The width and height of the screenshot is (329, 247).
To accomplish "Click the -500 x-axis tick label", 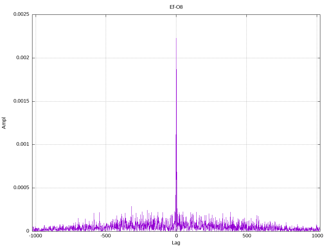I will [105, 236].
